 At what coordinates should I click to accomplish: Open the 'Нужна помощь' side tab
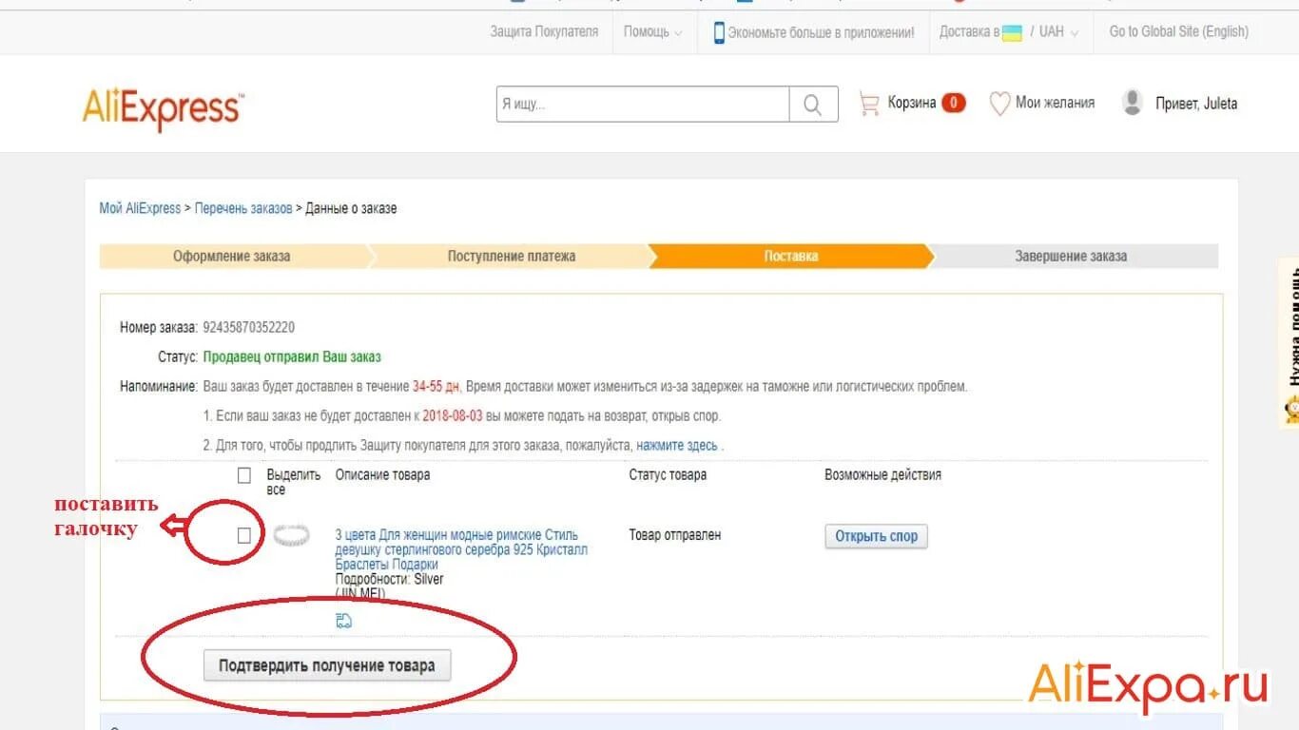coord(1289,342)
